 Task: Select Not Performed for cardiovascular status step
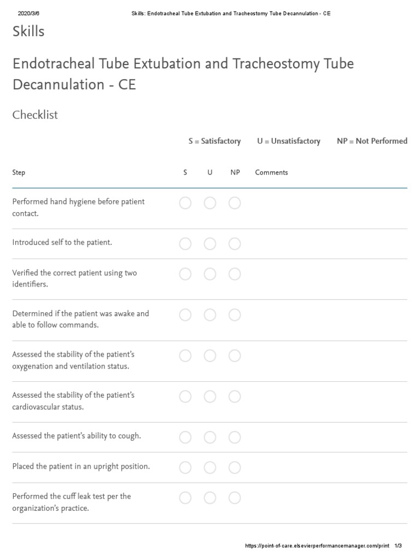(x=235, y=396)
